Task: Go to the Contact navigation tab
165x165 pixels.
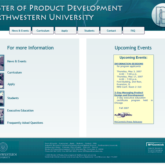Action: point(111,31)
